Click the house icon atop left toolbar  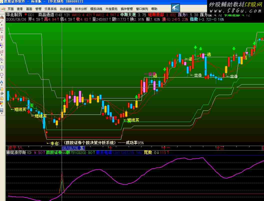(2, 17)
